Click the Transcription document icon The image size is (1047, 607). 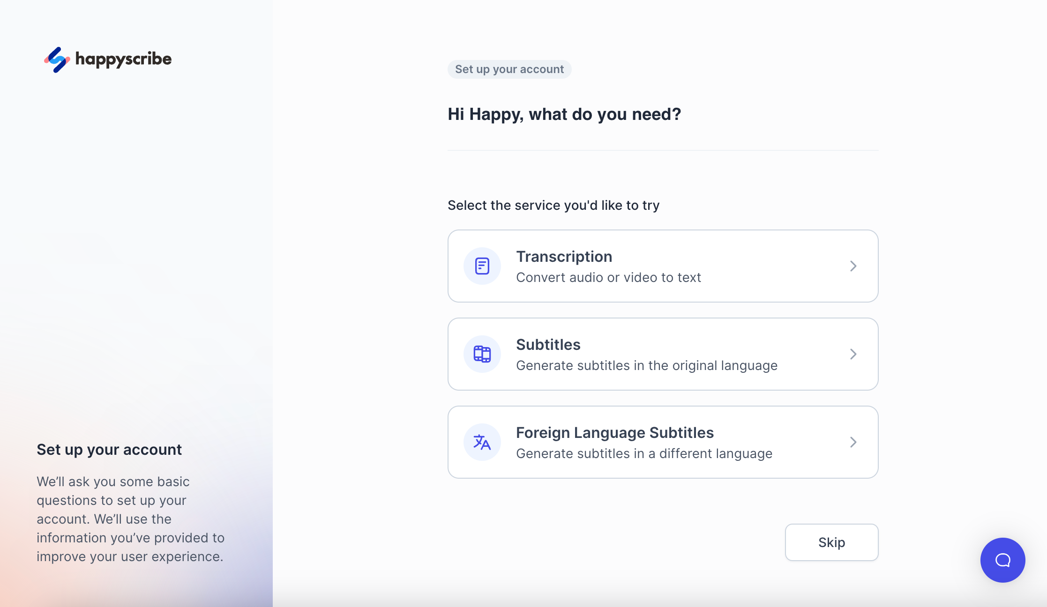482,266
